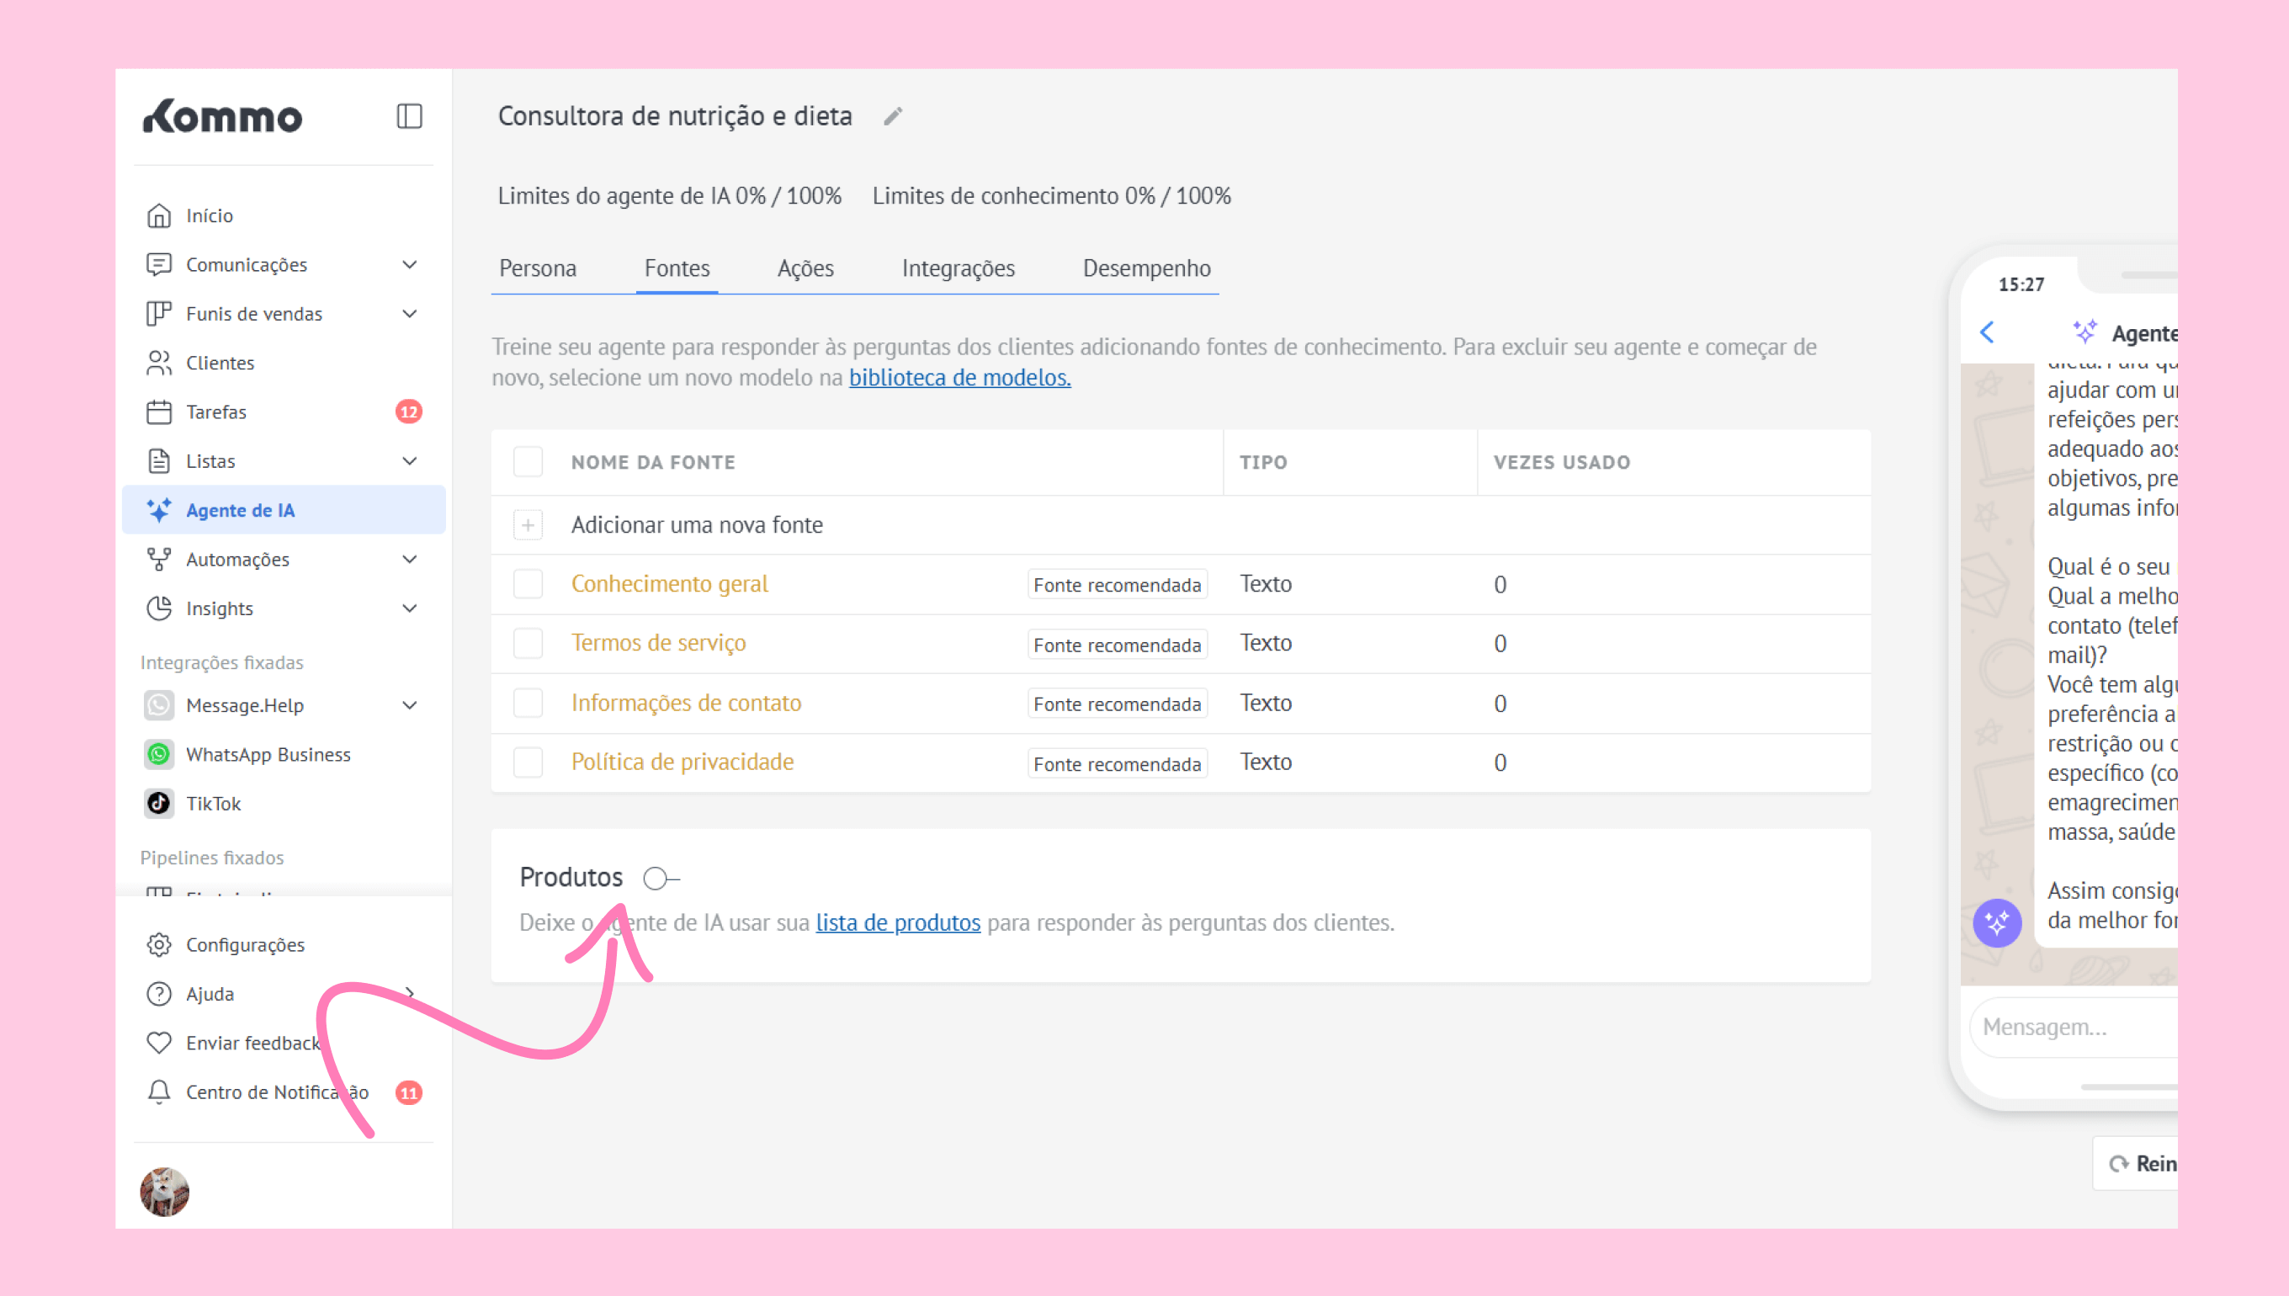Image resolution: width=2289 pixels, height=1296 pixels.
Task: Select all sources with the header checkbox
Action: click(528, 462)
